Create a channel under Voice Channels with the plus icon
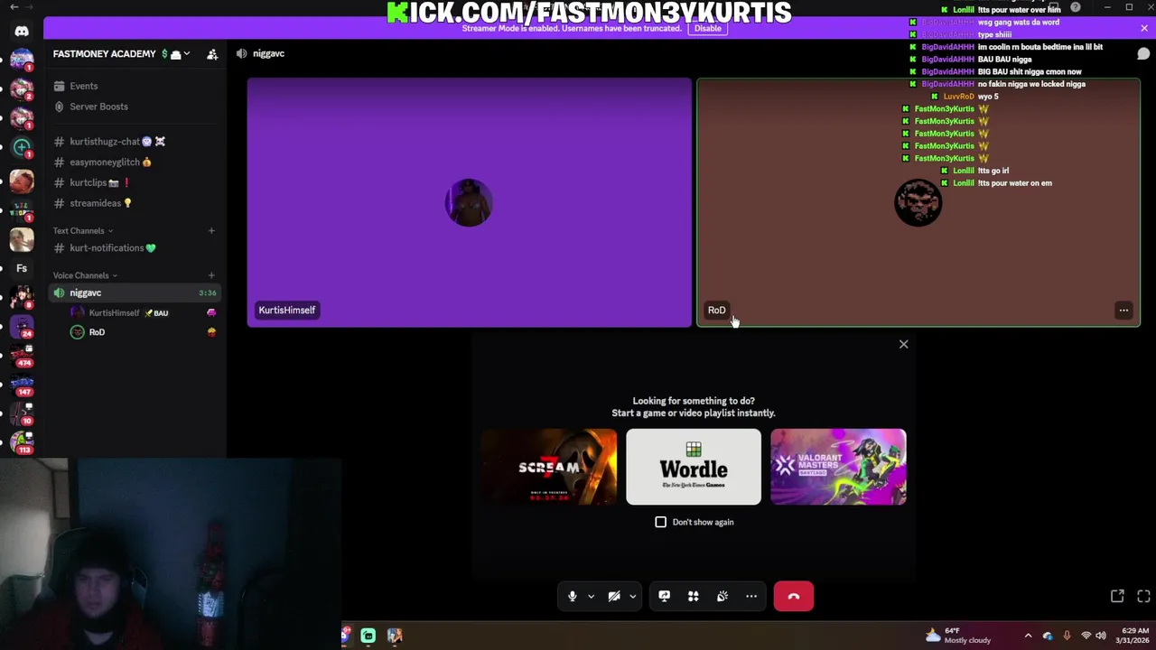The image size is (1156, 650). point(211,275)
